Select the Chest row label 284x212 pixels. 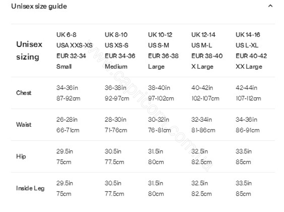[x=24, y=93]
